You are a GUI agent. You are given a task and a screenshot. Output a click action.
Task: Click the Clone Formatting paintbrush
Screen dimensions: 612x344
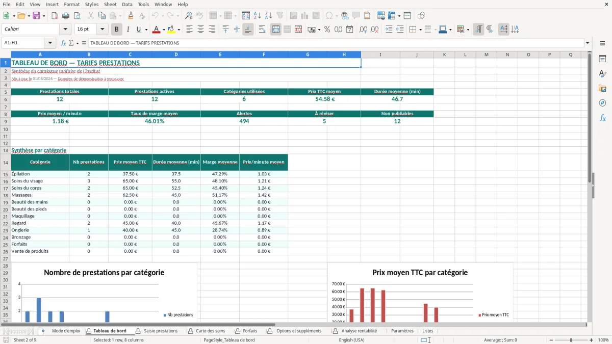131,16
